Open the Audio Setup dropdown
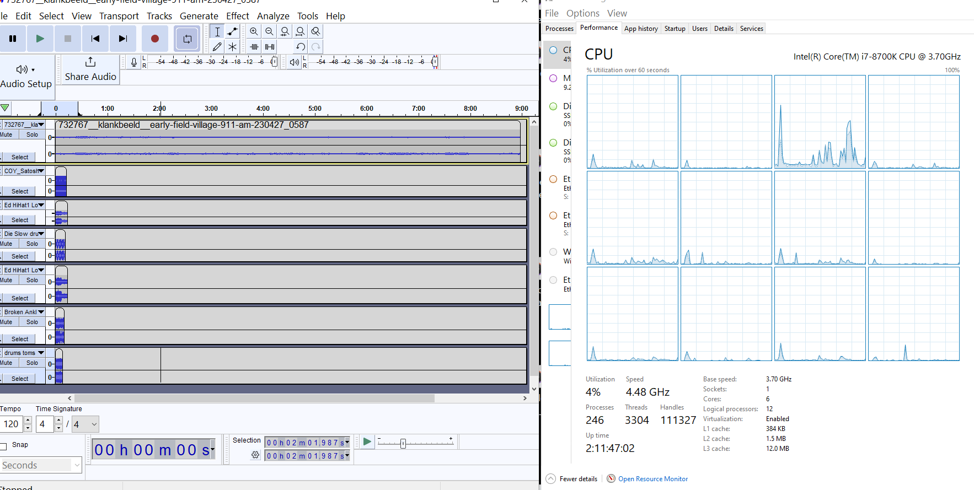 [26, 76]
